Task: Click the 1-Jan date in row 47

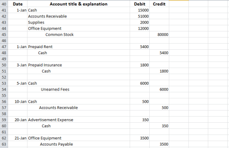Action: [18, 47]
